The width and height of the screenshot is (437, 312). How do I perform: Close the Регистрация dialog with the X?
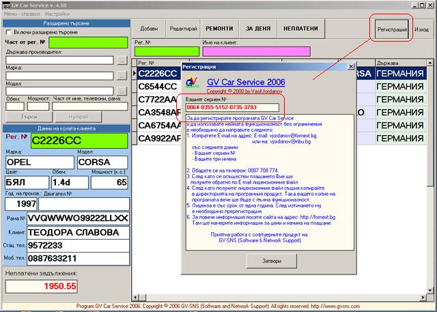point(351,67)
